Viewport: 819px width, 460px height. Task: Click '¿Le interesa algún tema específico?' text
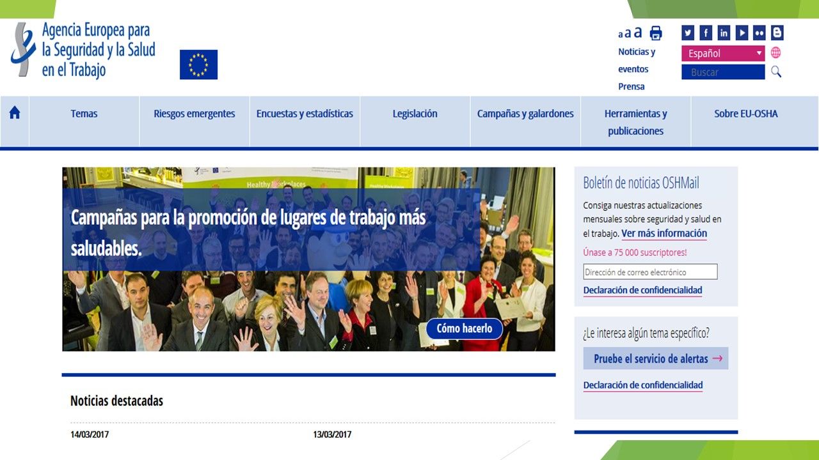tap(646, 333)
